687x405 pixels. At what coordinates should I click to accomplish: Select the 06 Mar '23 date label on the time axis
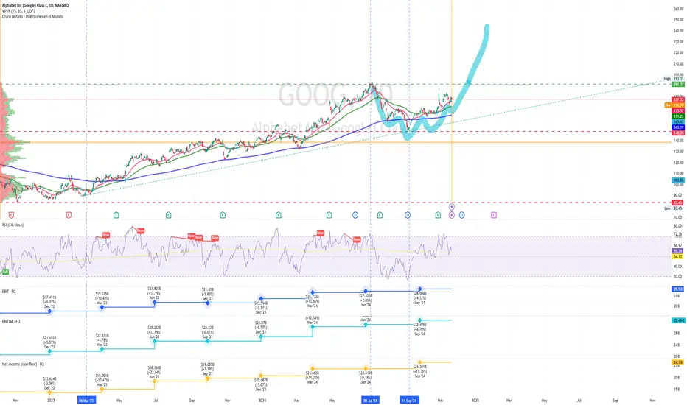point(86,400)
